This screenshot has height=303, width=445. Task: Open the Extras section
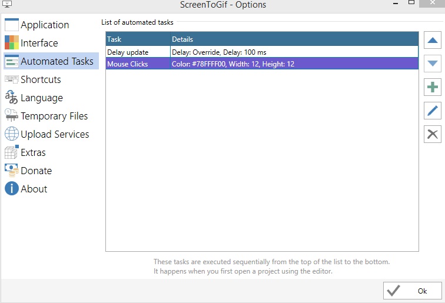coord(51,152)
